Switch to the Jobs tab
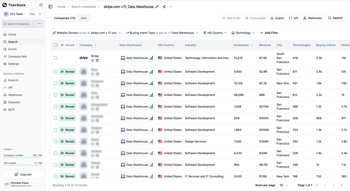 click(x=84, y=18)
